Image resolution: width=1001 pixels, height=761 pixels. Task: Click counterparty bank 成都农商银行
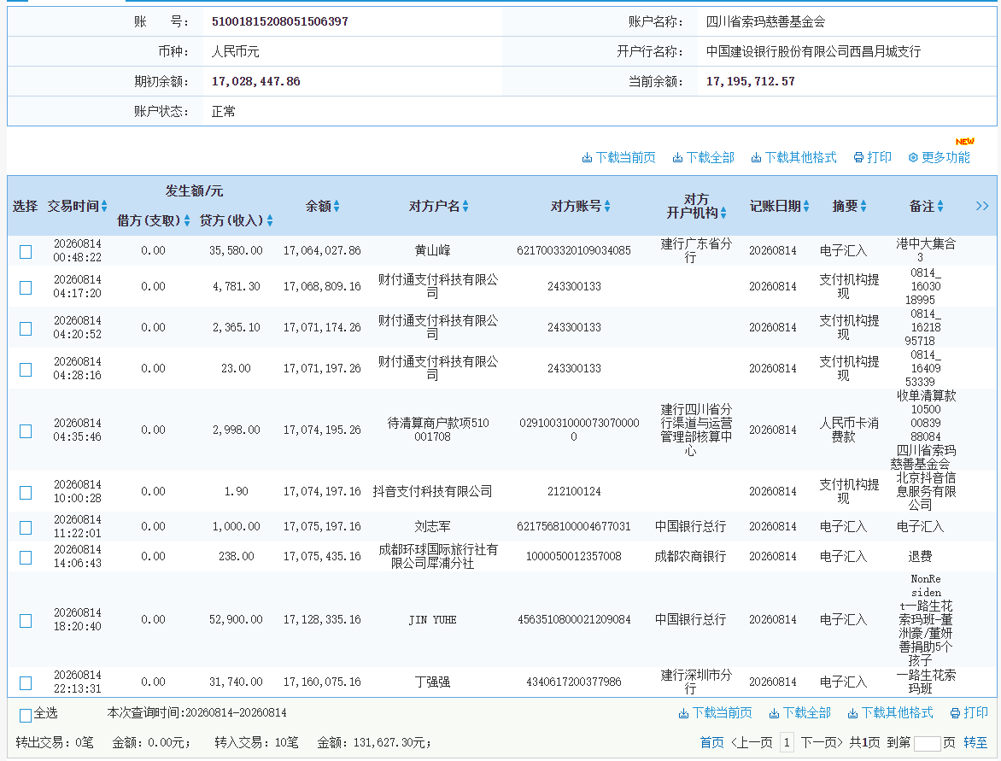[x=690, y=557]
